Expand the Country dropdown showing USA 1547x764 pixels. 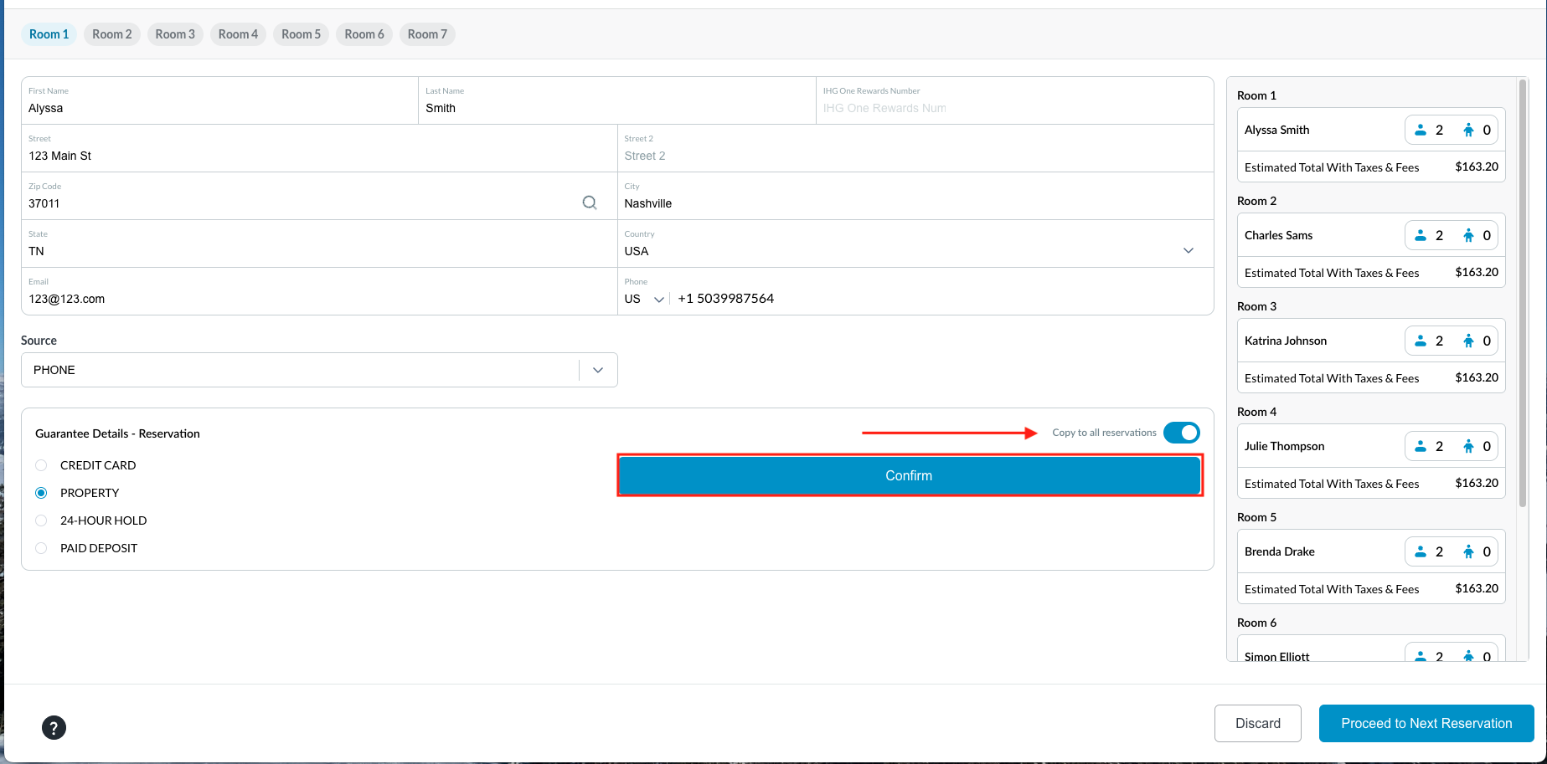click(x=1188, y=251)
